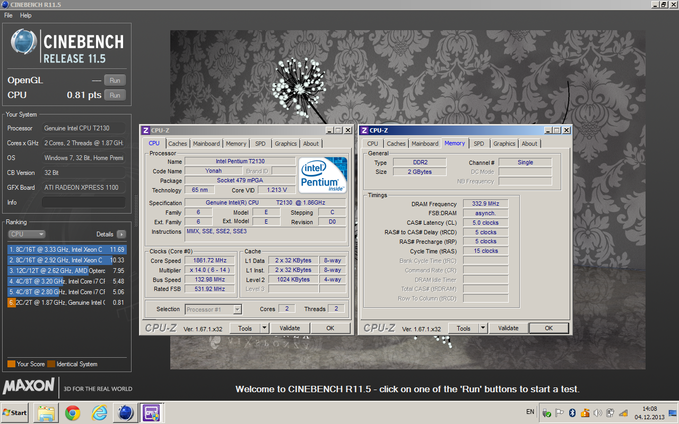
Task: Click the CPU-Z icon in right title bar
Action: pyautogui.click(x=364, y=130)
